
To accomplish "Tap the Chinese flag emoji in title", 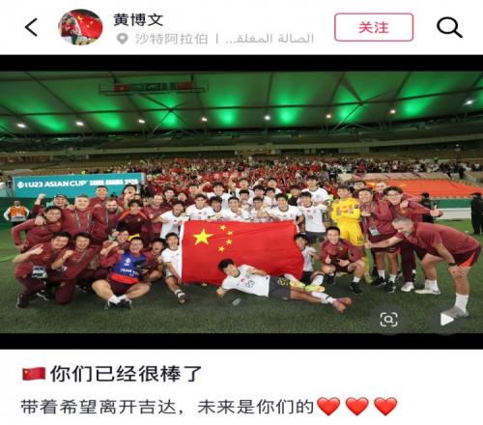I will (34, 374).
